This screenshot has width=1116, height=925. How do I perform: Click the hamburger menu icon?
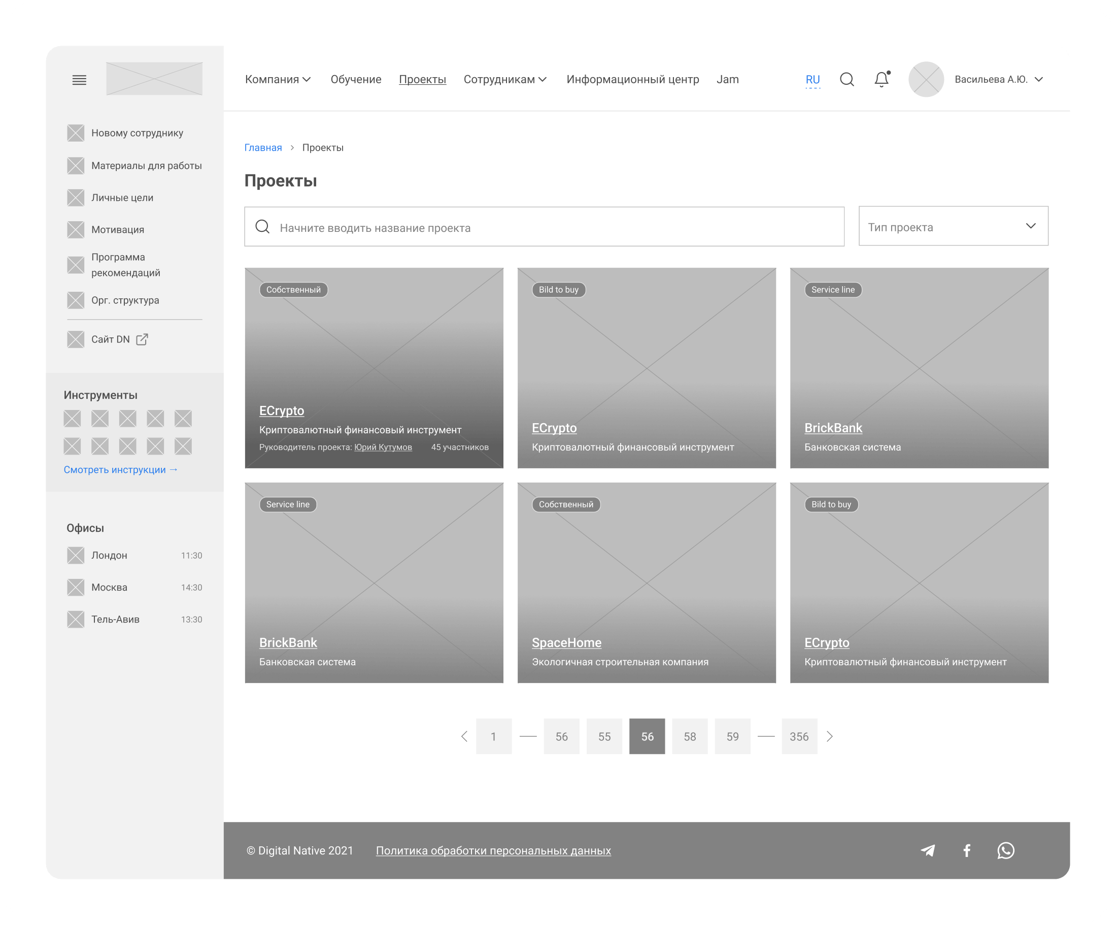(x=79, y=80)
